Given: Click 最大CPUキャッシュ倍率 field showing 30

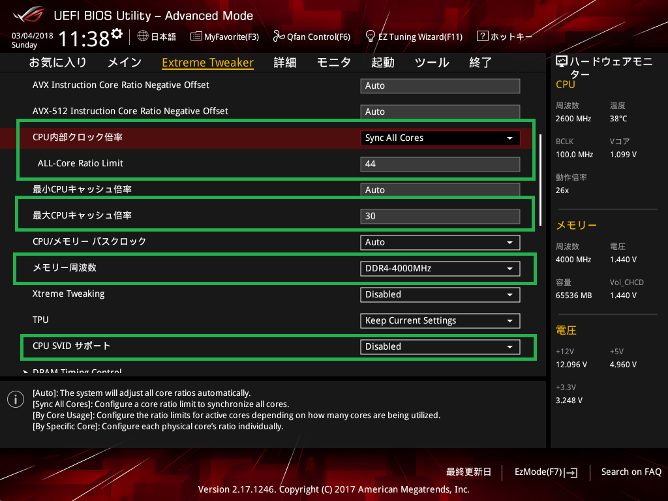Looking at the screenshot, I should pos(440,216).
